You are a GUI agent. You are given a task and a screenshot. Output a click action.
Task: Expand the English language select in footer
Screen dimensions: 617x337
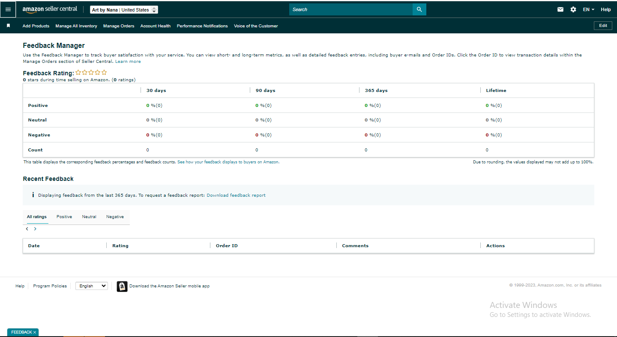[92, 286]
